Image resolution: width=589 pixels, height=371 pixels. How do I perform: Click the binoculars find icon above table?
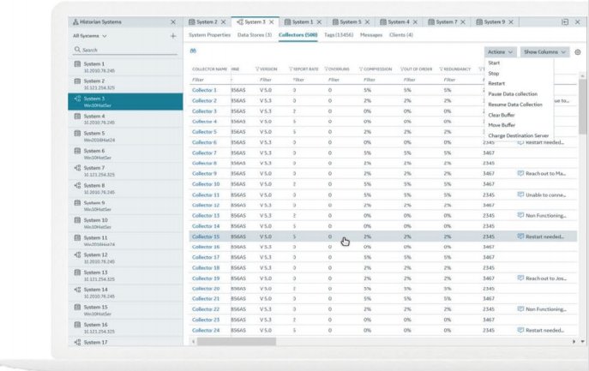193,51
